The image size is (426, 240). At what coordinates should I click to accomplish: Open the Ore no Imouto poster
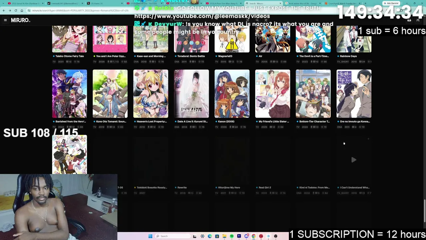(354, 94)
